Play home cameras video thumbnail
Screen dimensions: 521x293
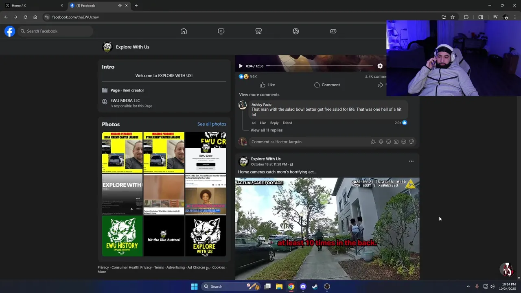pyautogui.click(x=327, y=229)
